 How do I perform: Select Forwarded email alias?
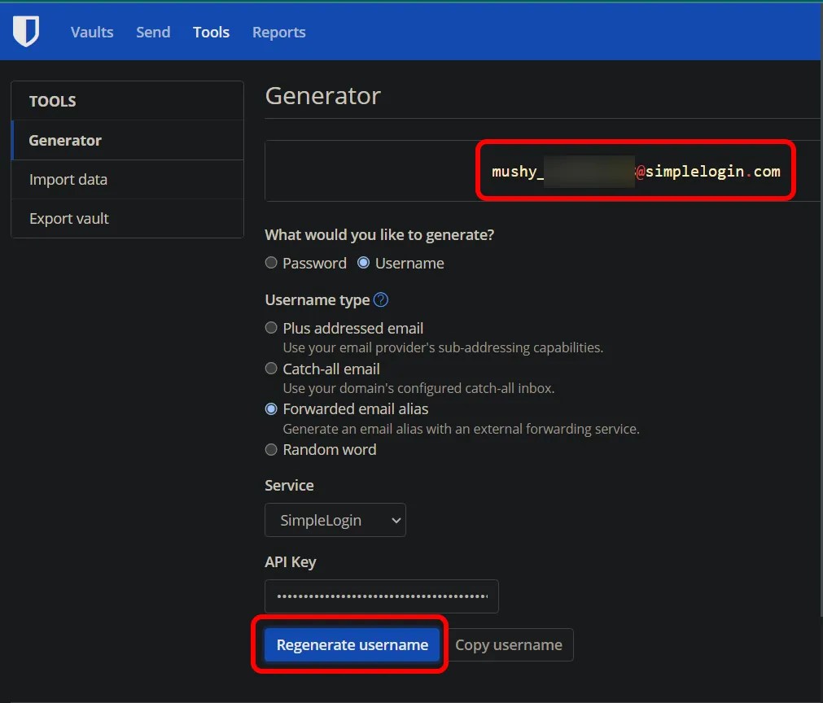(271, 408)
